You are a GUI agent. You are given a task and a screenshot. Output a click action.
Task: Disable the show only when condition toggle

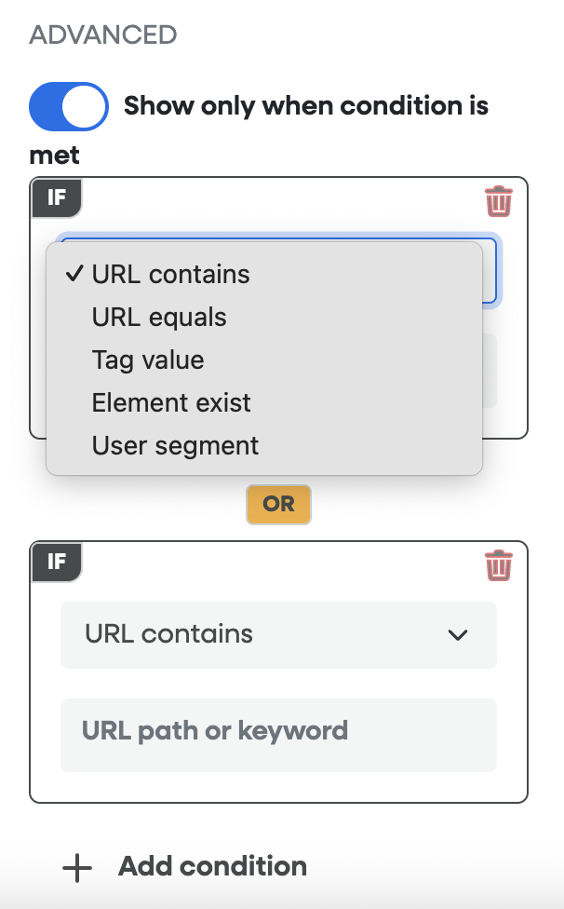(x=69, y=106)
